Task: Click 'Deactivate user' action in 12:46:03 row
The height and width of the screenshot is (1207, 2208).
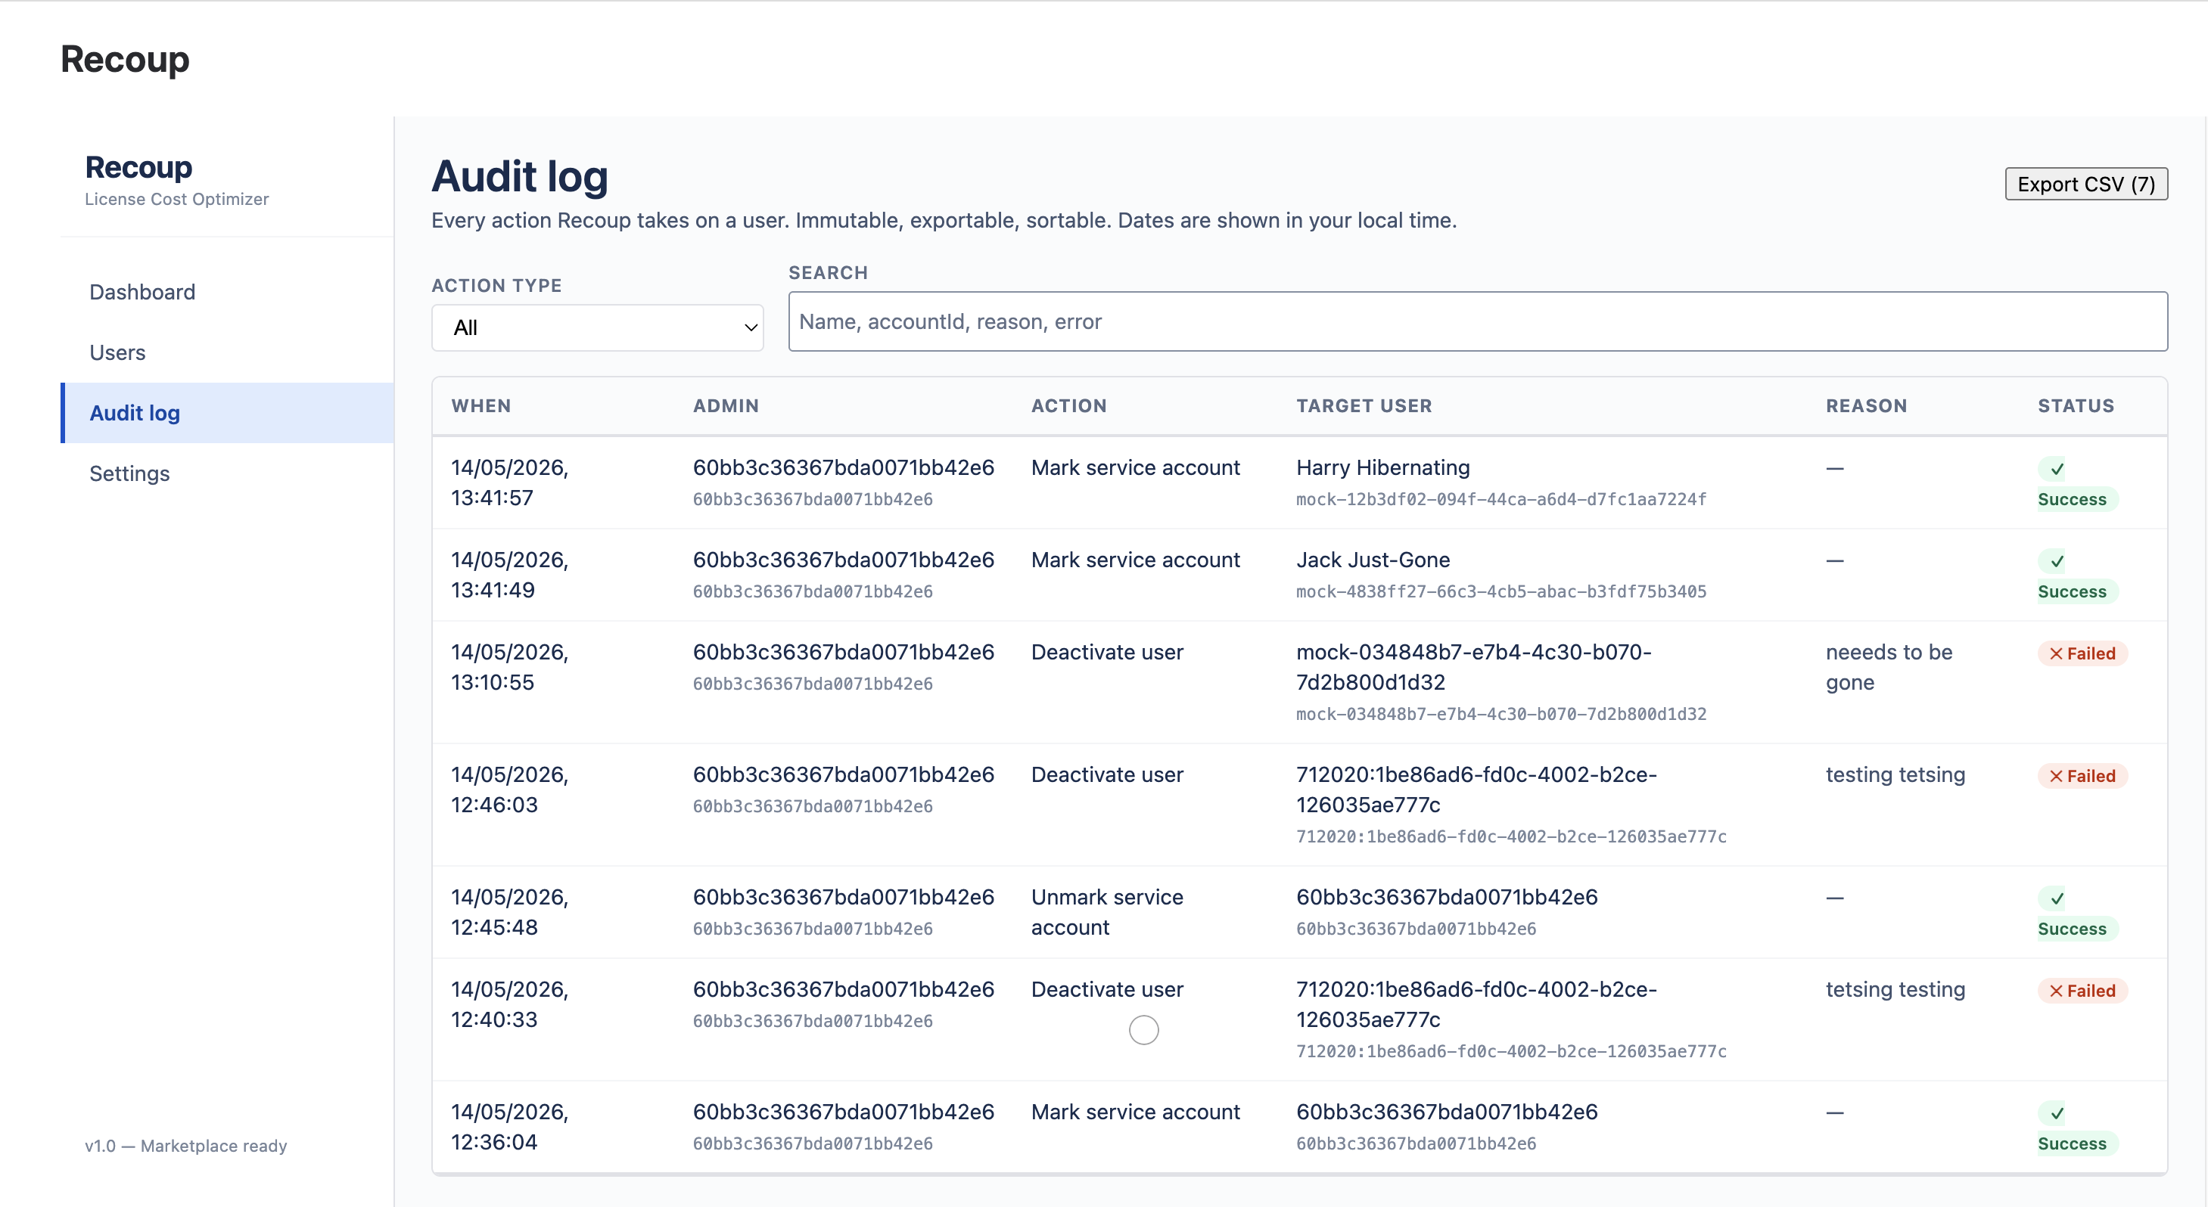Action: (1106, 775)
